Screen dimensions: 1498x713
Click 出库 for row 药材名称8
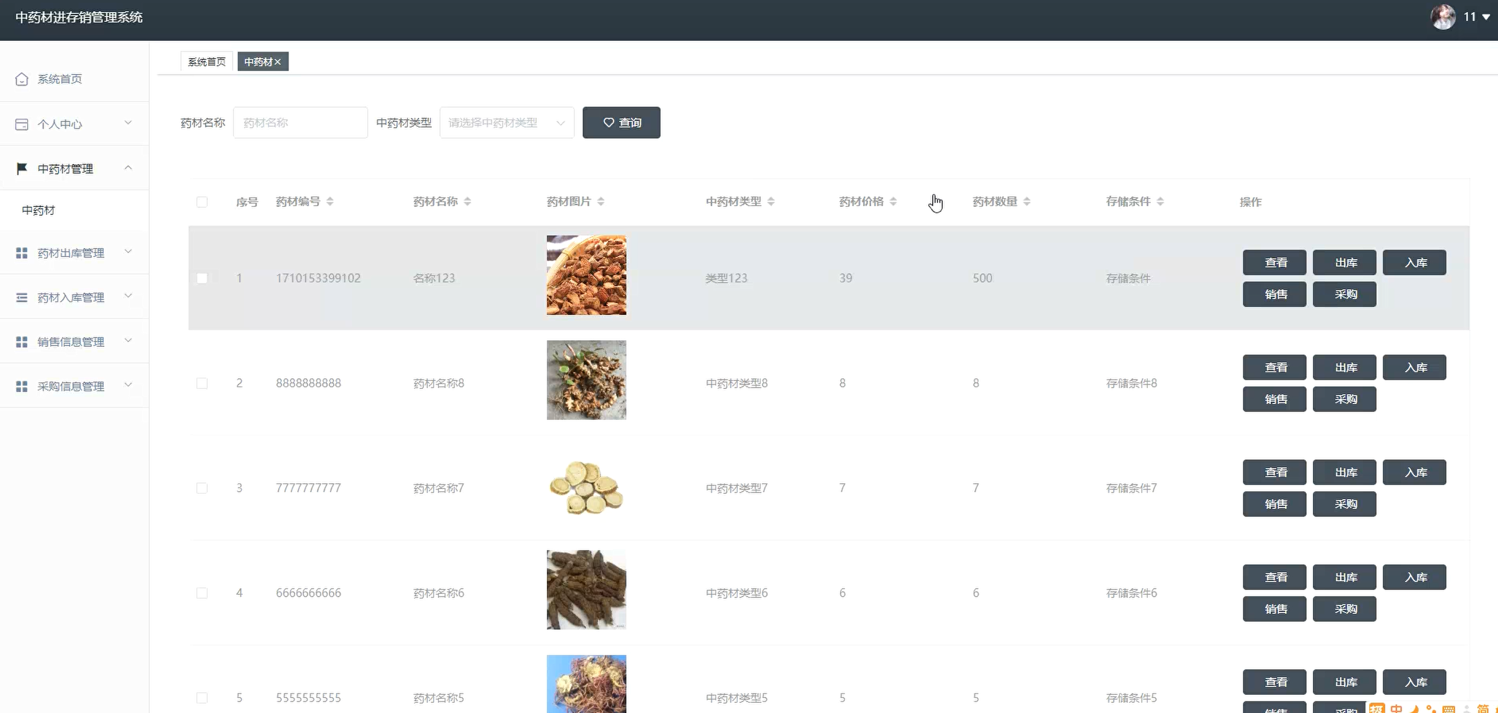pos(1344,368)
